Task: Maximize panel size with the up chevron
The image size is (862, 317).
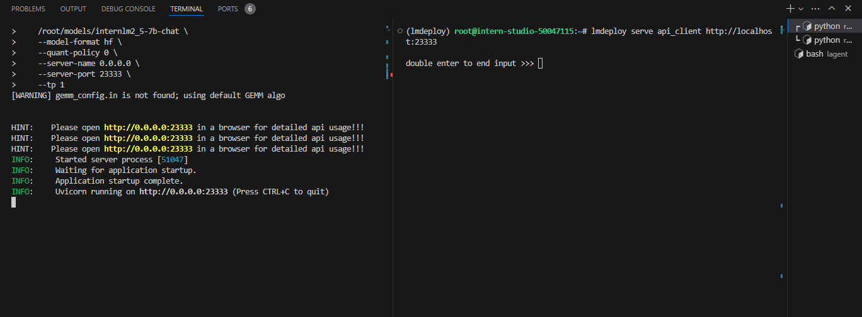Action: pyautogui.click(x=832, y=9)
